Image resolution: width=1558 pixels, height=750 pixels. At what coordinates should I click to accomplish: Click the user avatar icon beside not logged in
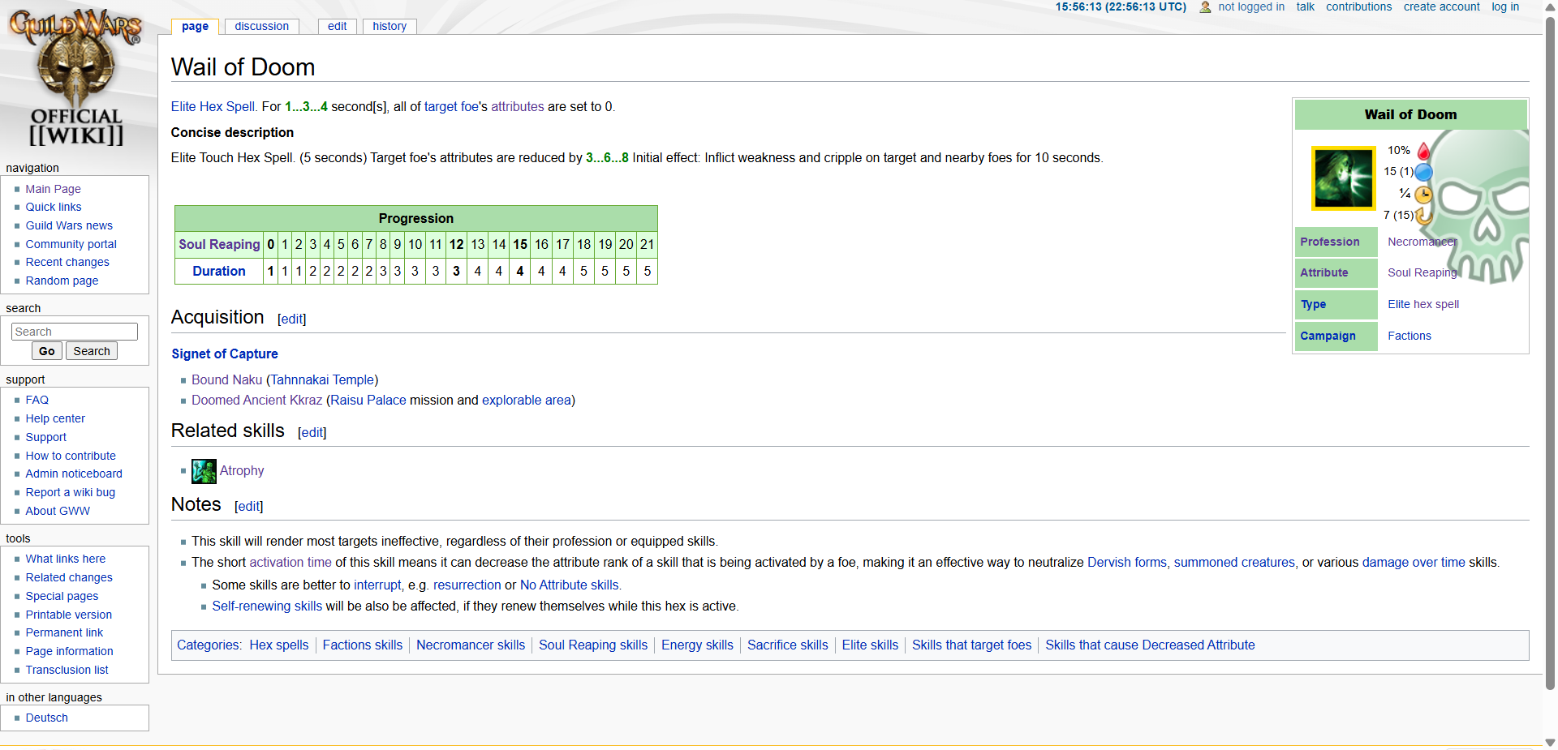click(x=1205, y=7)
